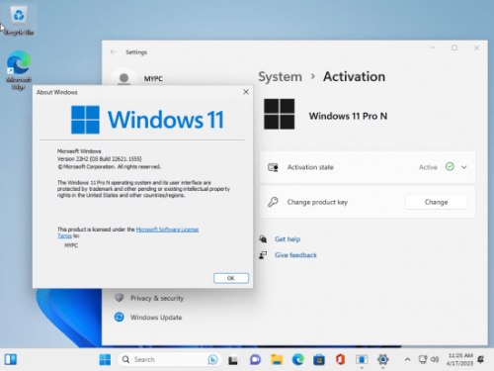Launch Microsoft Edge from the taskbar
The width and height of the screenshot is (494, 371).
[x=298, y=359]
